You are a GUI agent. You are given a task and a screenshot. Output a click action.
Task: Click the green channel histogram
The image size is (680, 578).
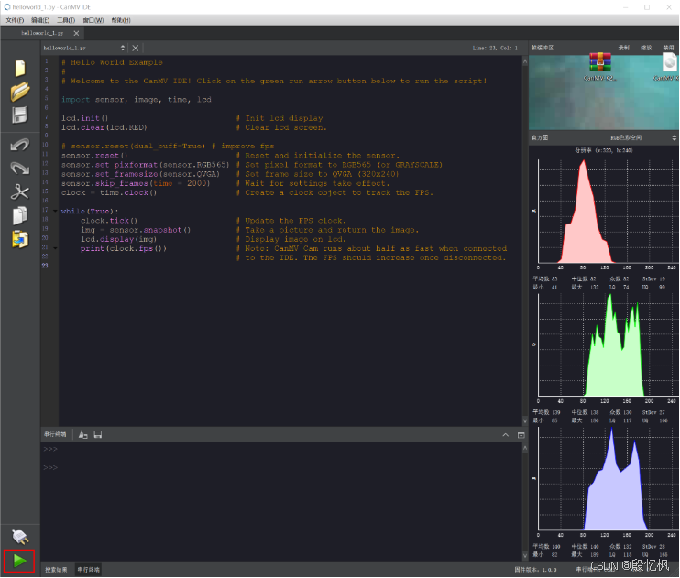pyautogui.click(x=607, y=344)
